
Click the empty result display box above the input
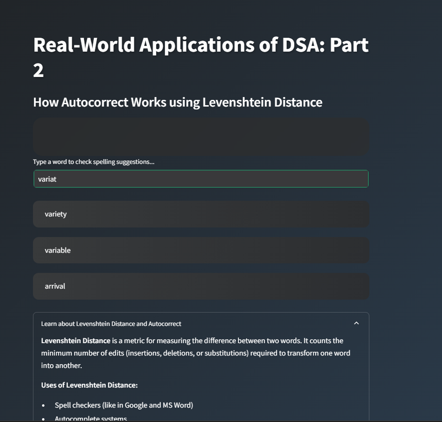[201, 136]
